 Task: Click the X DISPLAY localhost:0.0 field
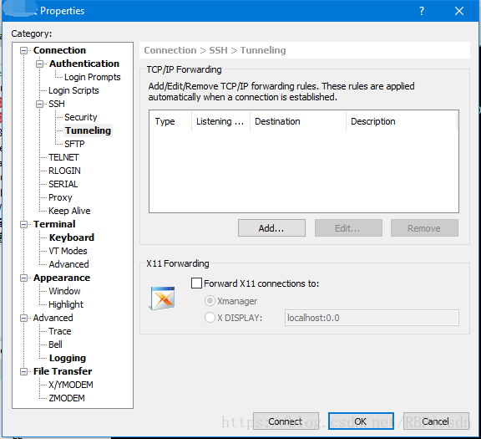click(372, 318)
